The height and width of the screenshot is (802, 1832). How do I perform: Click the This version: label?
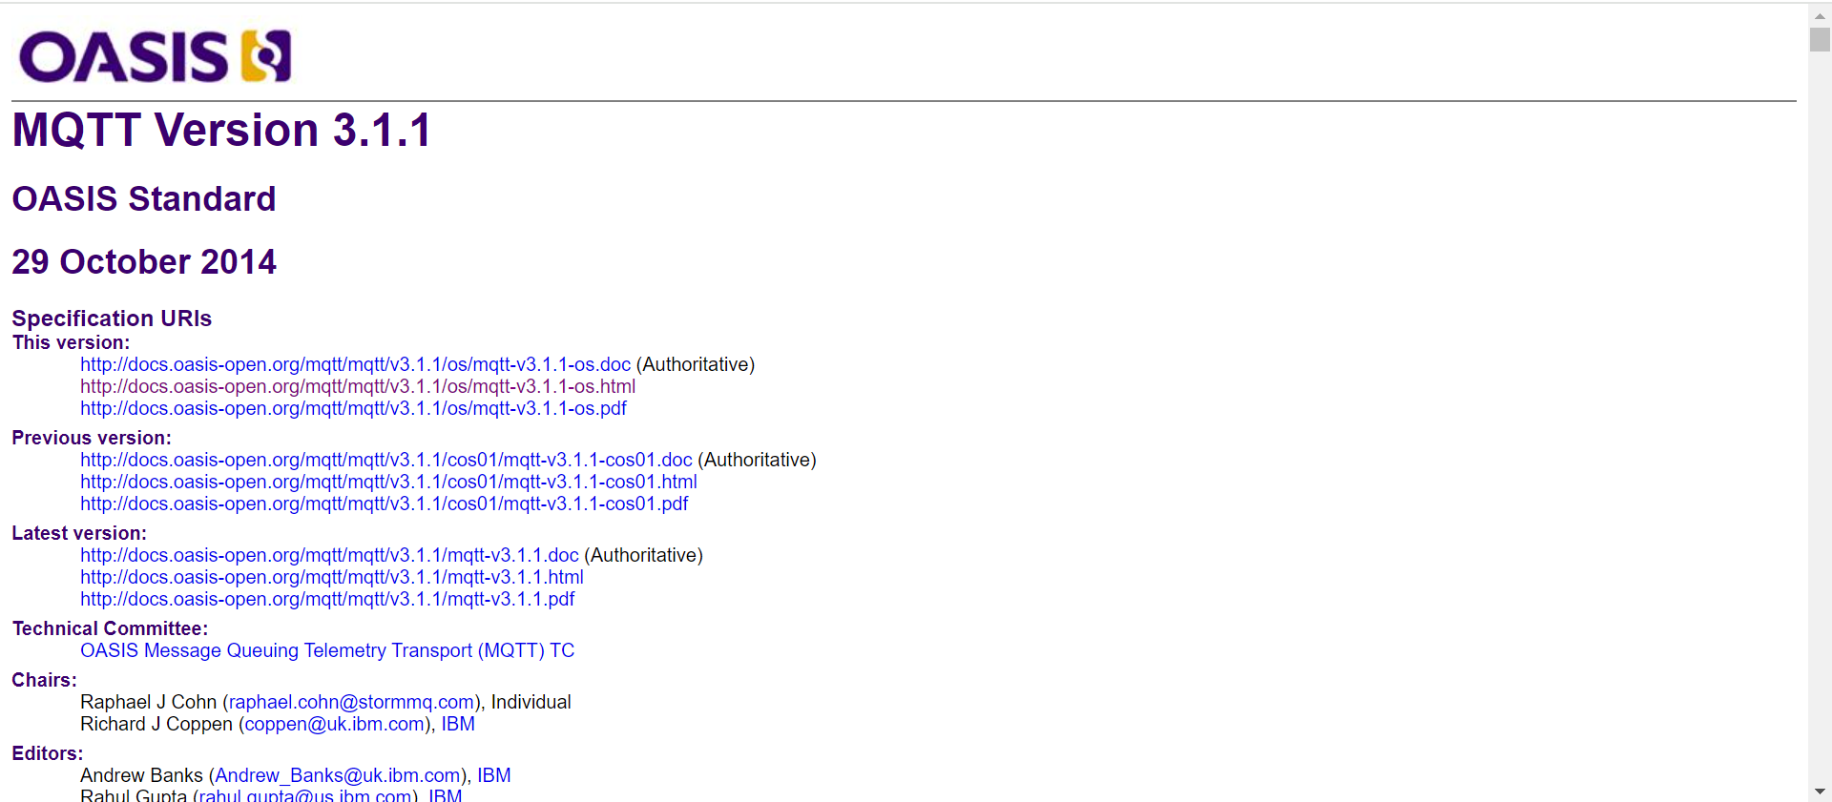(x=71, y=342)
